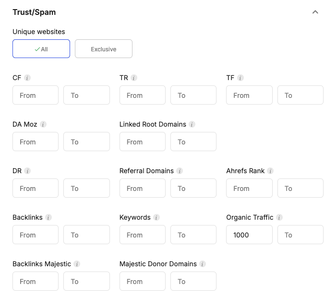This screenshot has width=336, height=296.
Task: Click the Keywords From input
Action: pos(142,235)
